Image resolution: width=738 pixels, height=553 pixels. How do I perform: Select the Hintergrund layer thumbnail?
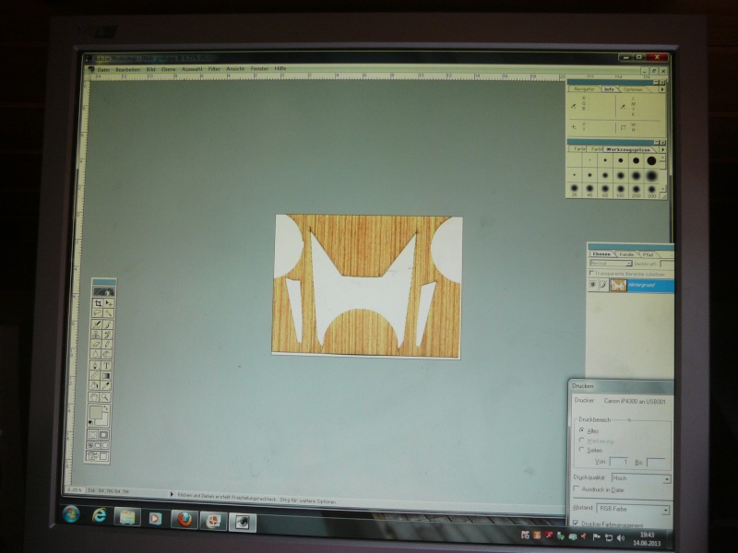(x=618, y=286)
